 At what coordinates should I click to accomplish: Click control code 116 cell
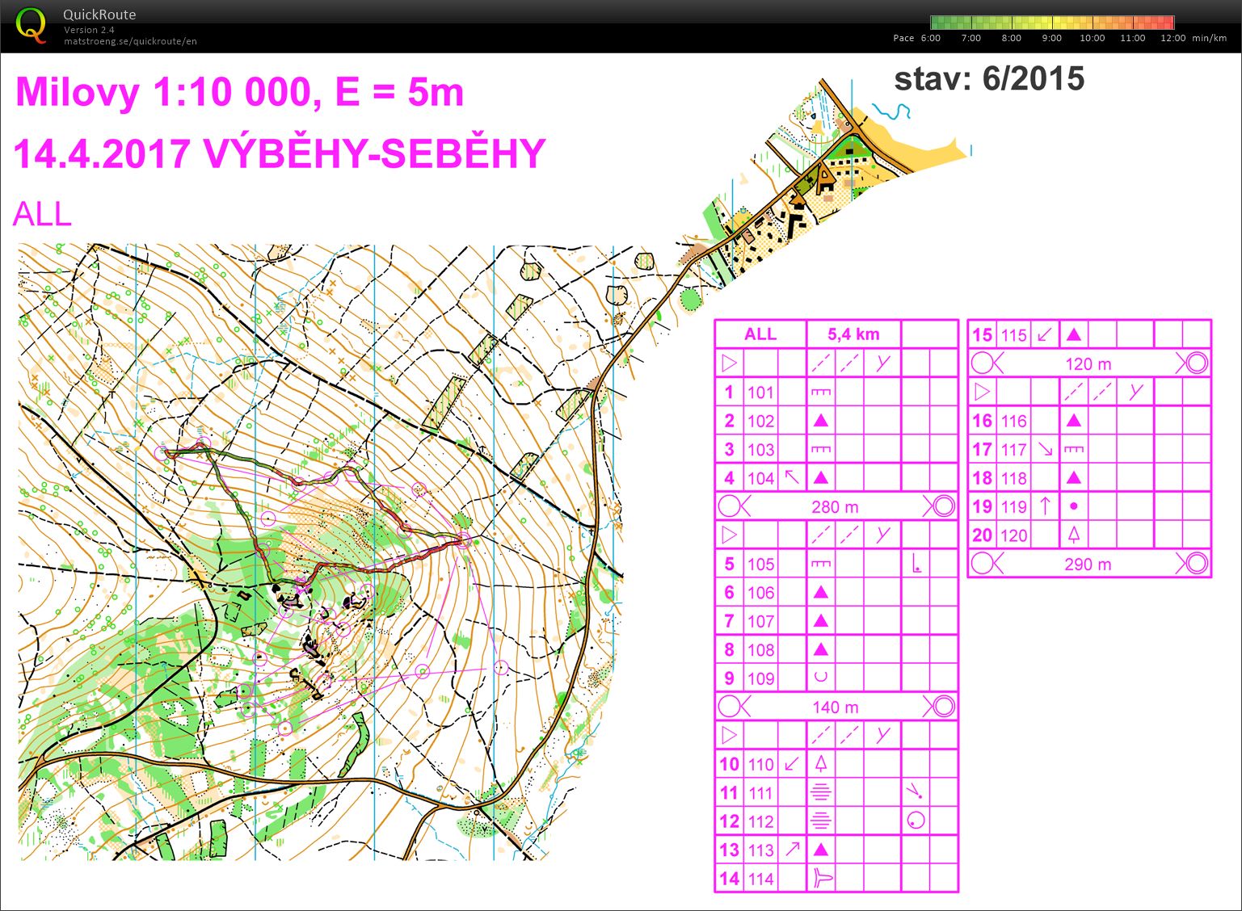point(1013,421)
